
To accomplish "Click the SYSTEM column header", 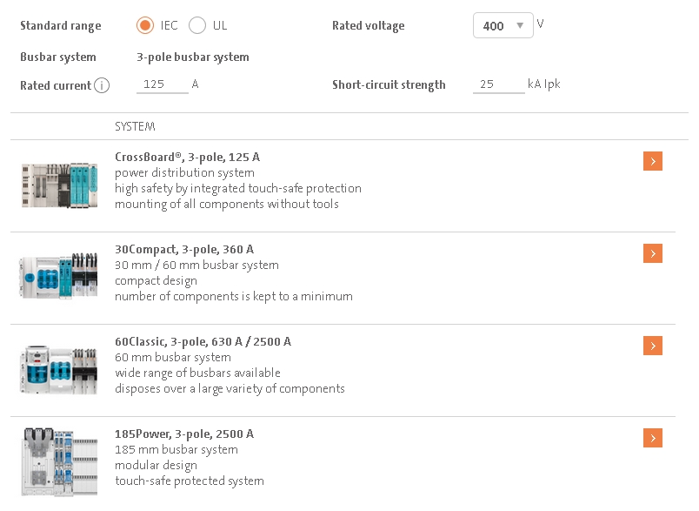I will [x=135, y=127].
